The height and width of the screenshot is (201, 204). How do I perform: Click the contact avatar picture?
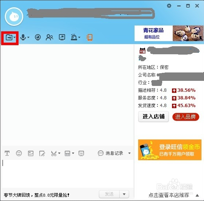coord(14,16)
